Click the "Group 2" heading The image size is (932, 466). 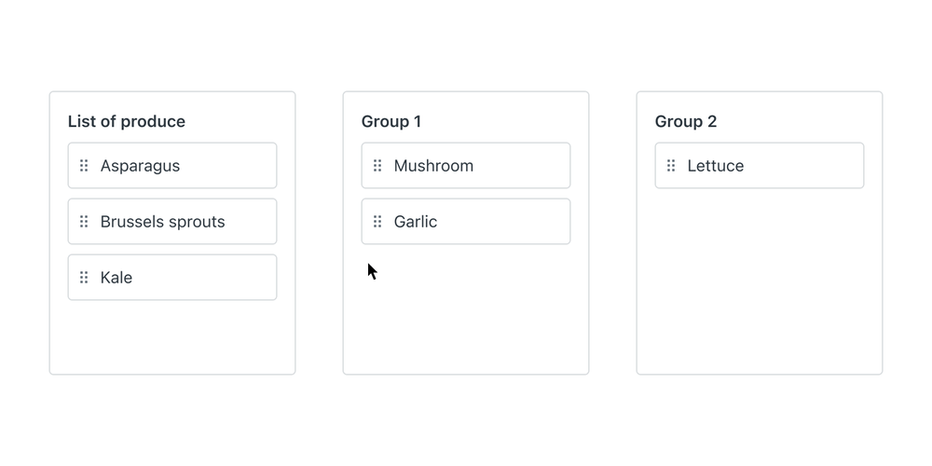pos(686,121)
